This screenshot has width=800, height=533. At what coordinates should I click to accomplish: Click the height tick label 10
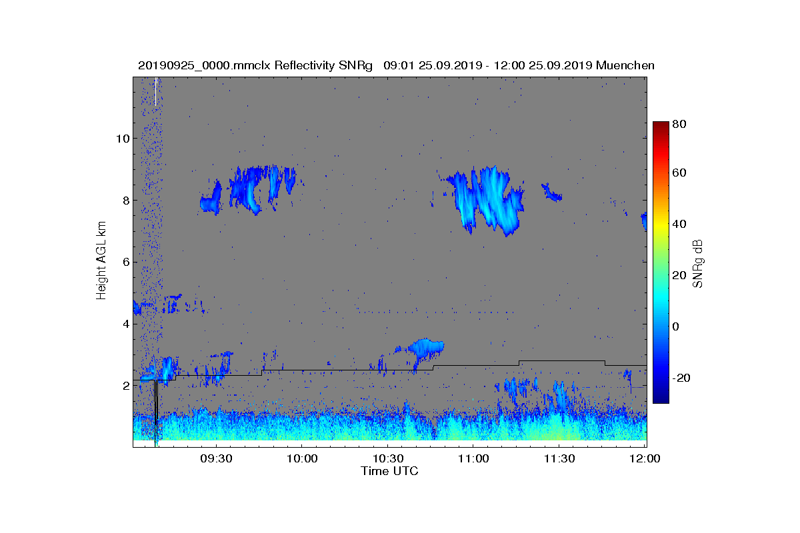point(122,139)
